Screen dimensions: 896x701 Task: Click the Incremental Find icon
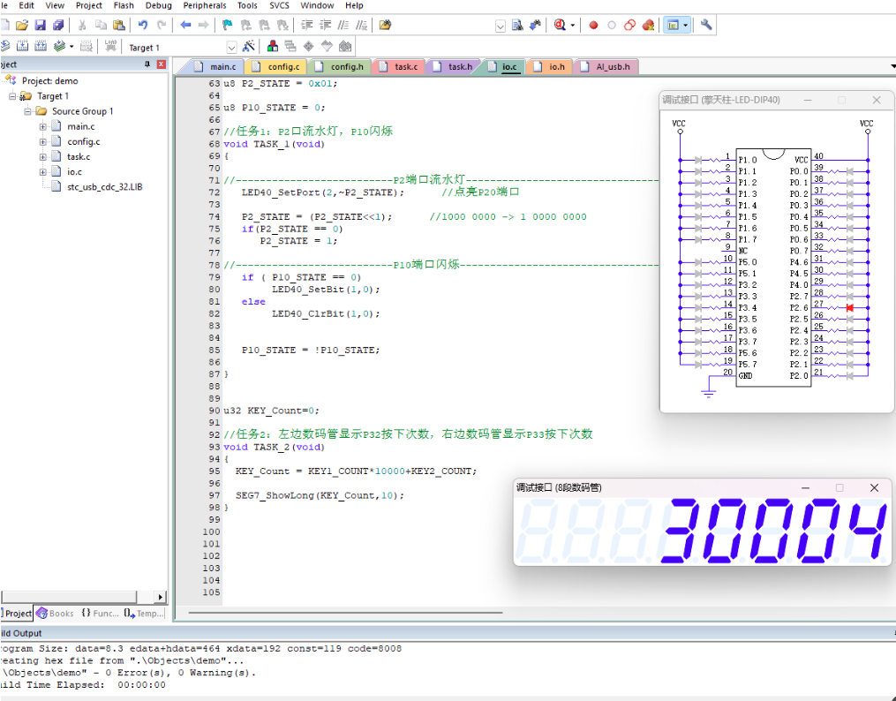pyautogui.click(x=536, y=25)
